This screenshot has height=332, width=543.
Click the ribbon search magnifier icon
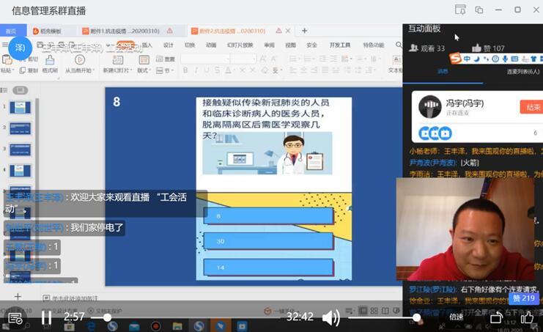pyautogui.click(x=399, y=45)
